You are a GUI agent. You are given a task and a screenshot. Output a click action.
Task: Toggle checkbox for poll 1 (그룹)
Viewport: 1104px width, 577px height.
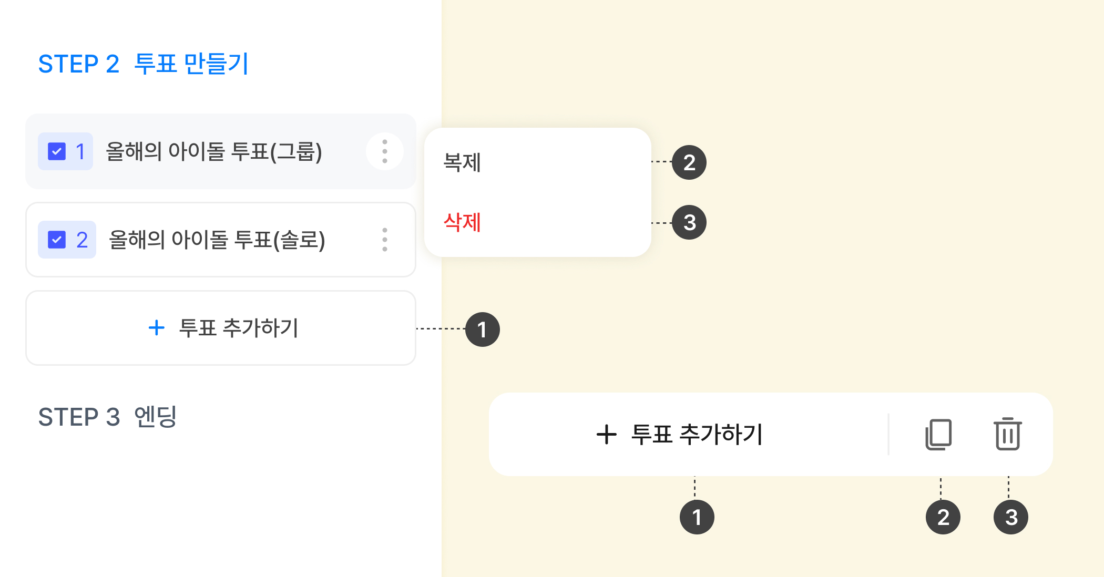(57, 151)
